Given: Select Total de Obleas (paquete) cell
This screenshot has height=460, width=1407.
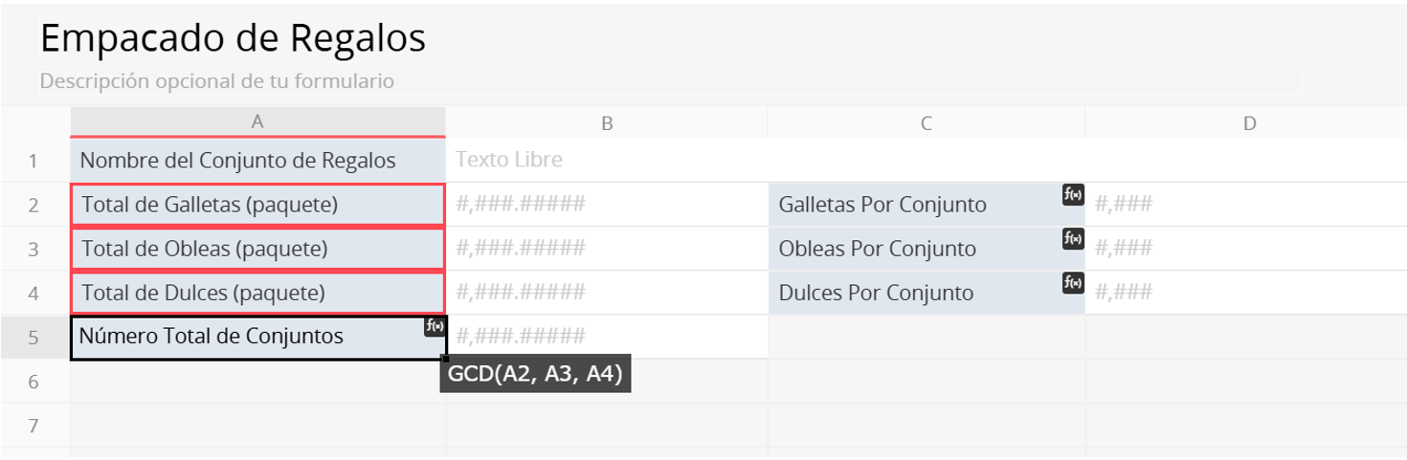Looking at the screenshot, I should (x=257, y=249).
